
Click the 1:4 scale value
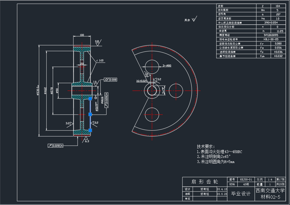coord(270,180)
